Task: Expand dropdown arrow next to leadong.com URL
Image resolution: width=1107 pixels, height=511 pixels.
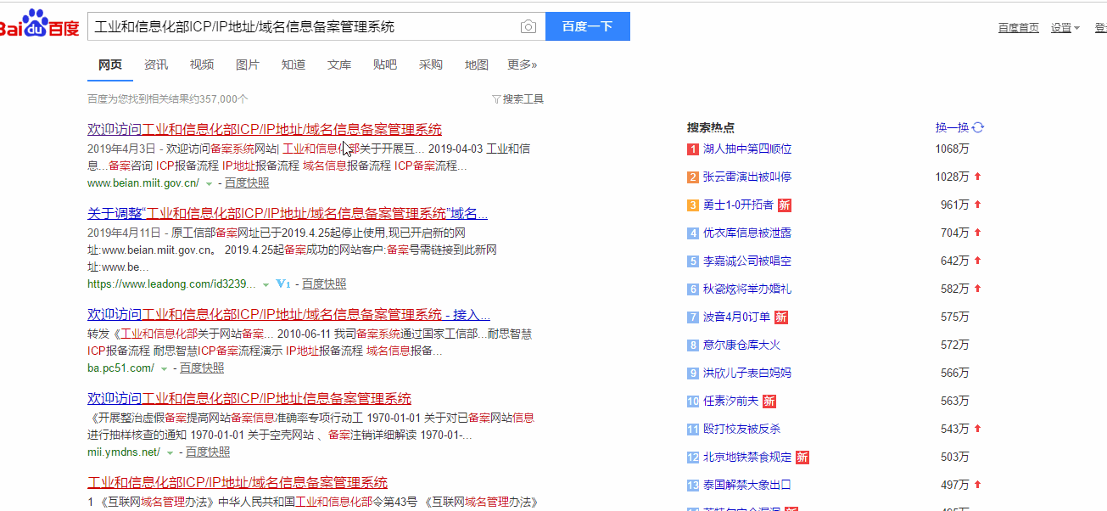Action: [266, 284]
